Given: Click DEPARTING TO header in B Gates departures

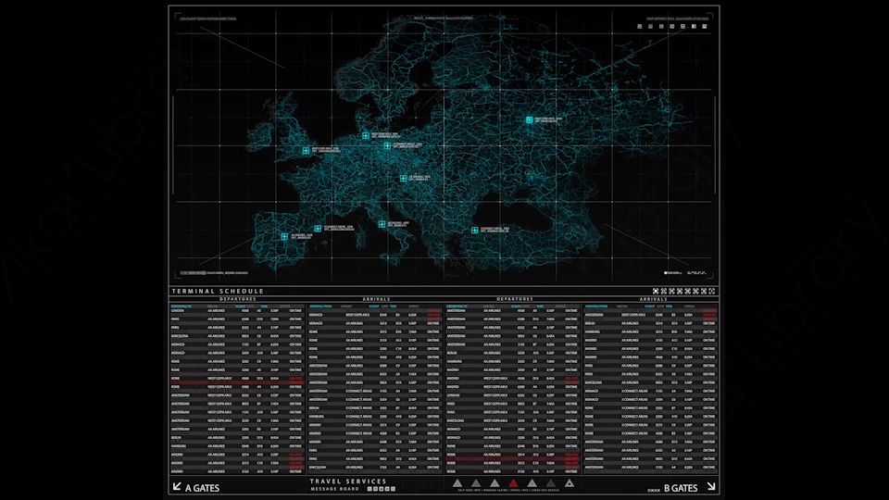Looking at the screenshot, I should (457, 306).
